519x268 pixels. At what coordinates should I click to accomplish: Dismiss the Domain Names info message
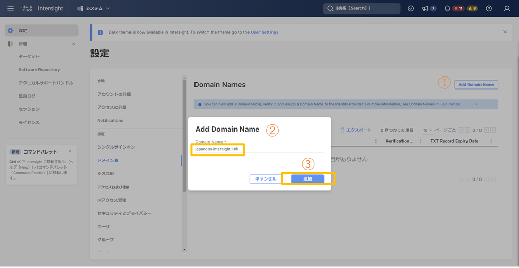[477, 104]
